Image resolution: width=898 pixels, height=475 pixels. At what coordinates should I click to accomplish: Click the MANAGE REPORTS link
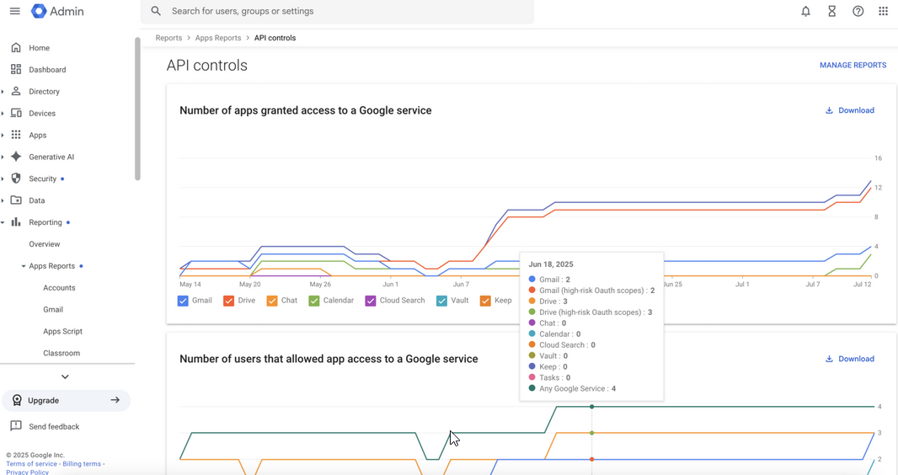[853, 65]
